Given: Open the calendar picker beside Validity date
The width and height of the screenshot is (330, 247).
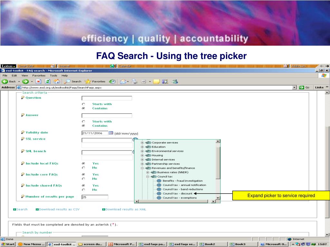Looking at the screenshot, I should [x=111, y=133].
